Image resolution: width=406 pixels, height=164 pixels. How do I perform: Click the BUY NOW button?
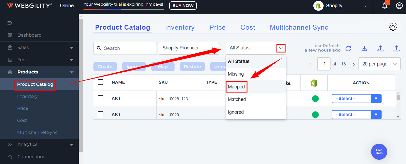pos(183,6)
